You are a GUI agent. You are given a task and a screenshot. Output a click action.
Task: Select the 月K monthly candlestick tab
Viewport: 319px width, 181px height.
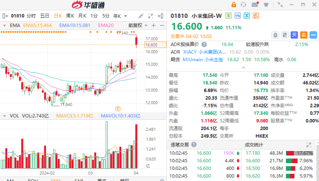click(83, 16)
